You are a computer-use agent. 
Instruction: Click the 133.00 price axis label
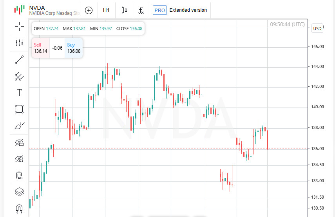point(317,181)
